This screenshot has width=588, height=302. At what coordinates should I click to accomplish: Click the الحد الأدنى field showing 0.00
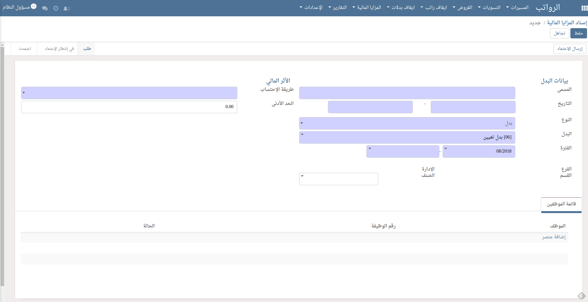pos(129,107)
